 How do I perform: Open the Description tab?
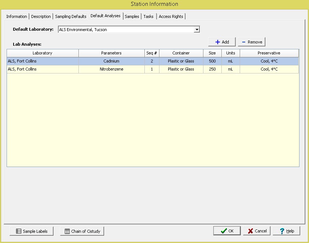tap(41, 16)
